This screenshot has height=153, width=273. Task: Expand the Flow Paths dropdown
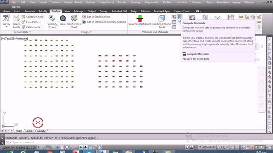click(40, 22)
